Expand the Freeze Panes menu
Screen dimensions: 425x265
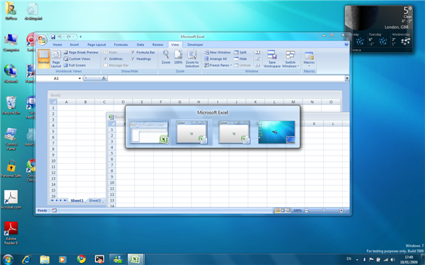pyautogui.click(x=218, y=65)
